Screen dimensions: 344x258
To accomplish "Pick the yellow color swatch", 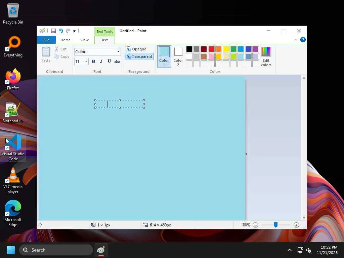I will [x=226, y=49].
